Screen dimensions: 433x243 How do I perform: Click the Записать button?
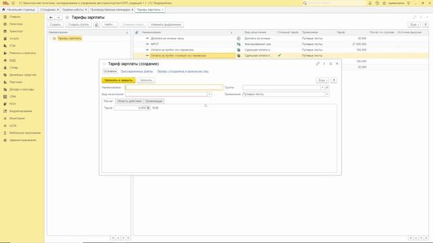pyautogui.click(x=146, y=80)
